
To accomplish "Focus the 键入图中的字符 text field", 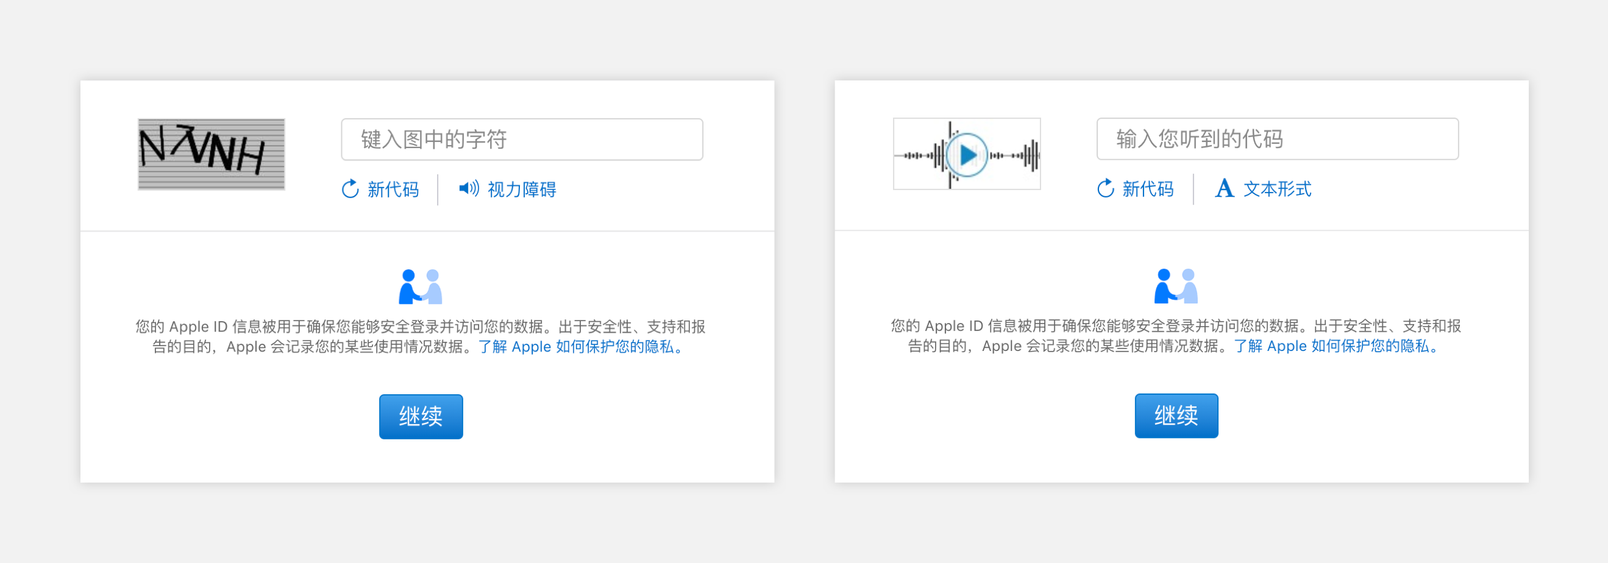I will tap(522, 139).
